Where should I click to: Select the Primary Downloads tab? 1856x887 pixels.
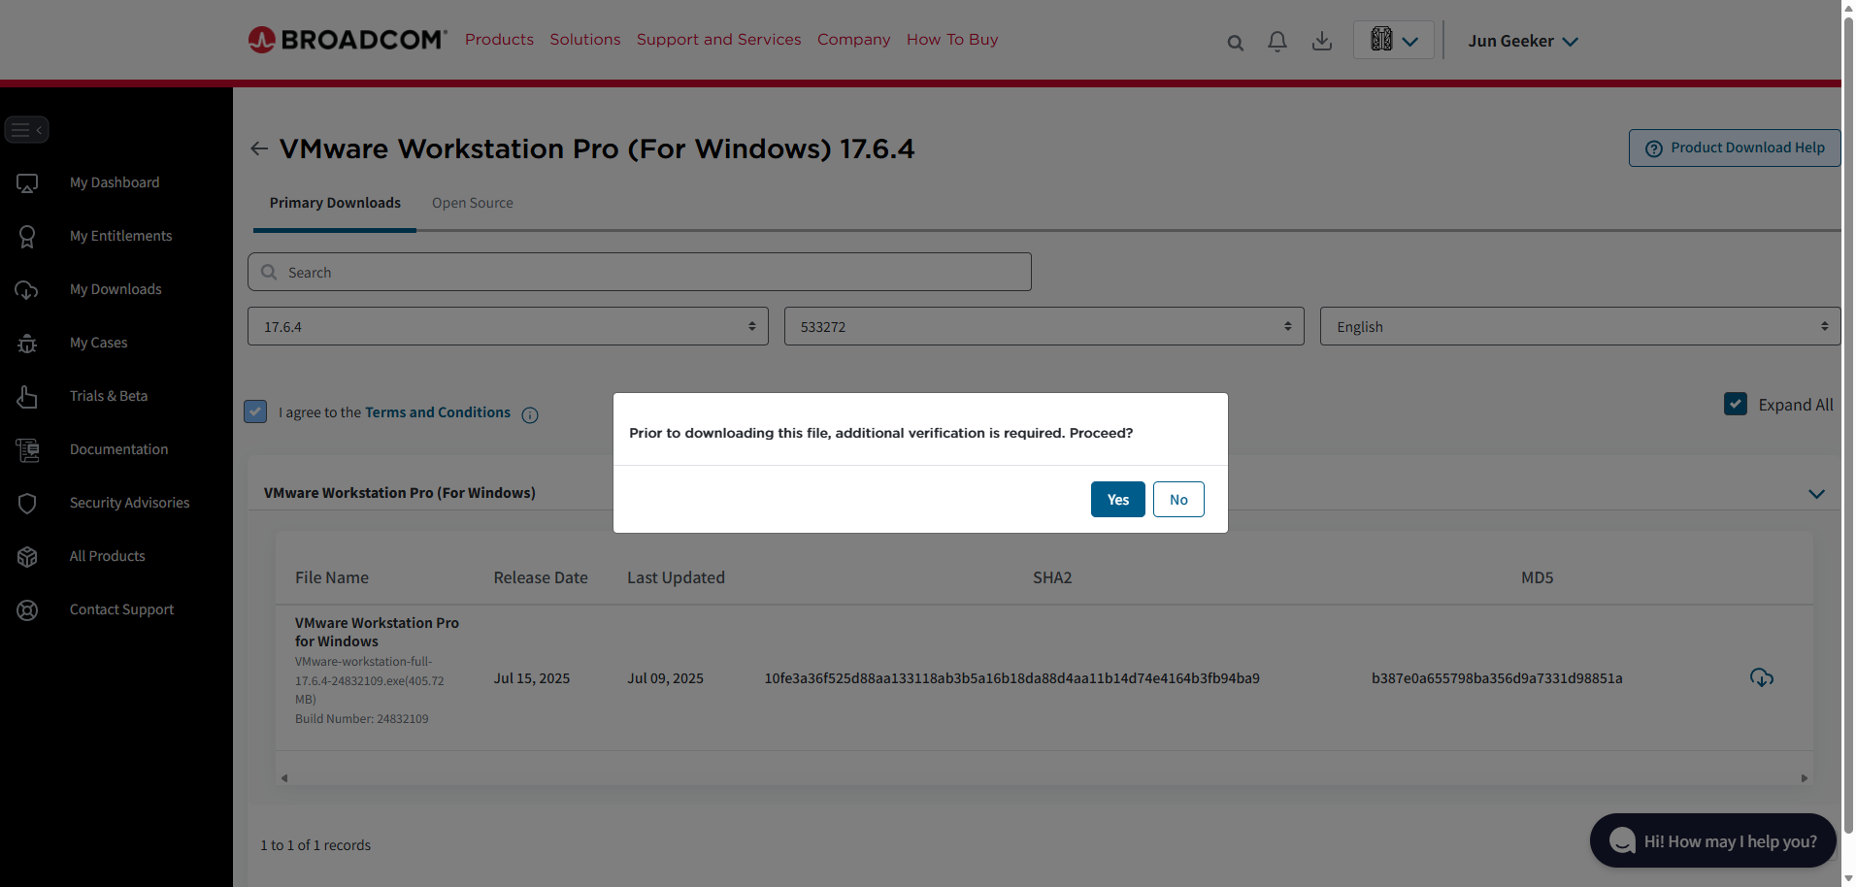click(335, 203)
